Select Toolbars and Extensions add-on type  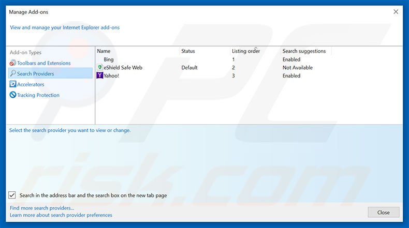pyautogui.click(x=44, y=63)
